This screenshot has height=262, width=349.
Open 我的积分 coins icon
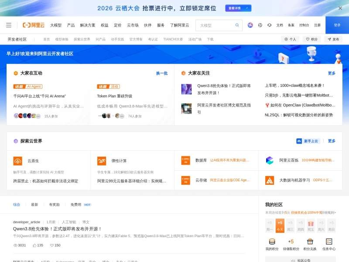coord(272,241)
